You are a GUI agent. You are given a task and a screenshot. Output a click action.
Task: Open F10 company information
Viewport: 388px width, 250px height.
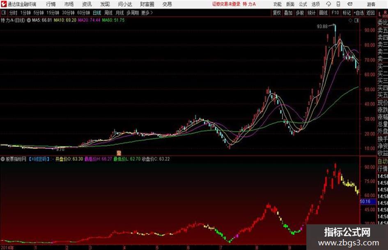335,13
